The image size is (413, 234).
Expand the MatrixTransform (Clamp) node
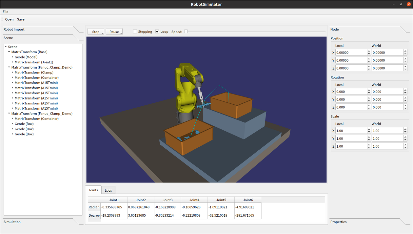[12, 73]
